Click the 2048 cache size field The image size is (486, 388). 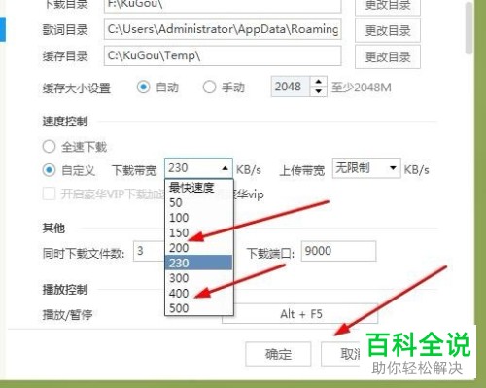click(291, 87)
